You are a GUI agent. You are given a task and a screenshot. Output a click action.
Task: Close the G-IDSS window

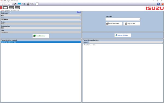point(162,1)
